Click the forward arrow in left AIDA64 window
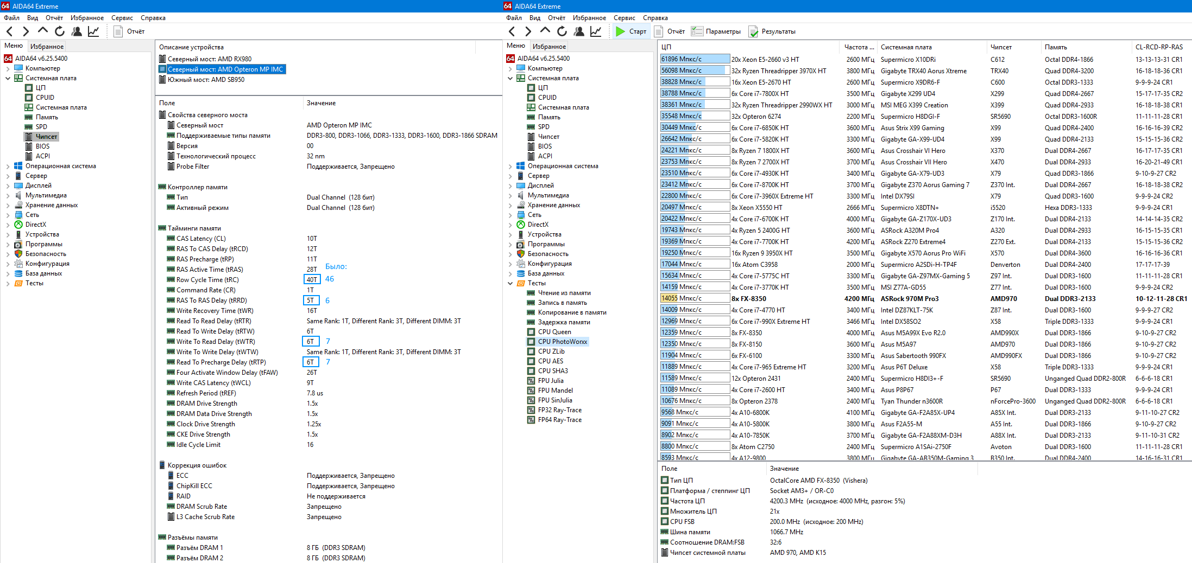1192x563 pixels. pos(26,31)
